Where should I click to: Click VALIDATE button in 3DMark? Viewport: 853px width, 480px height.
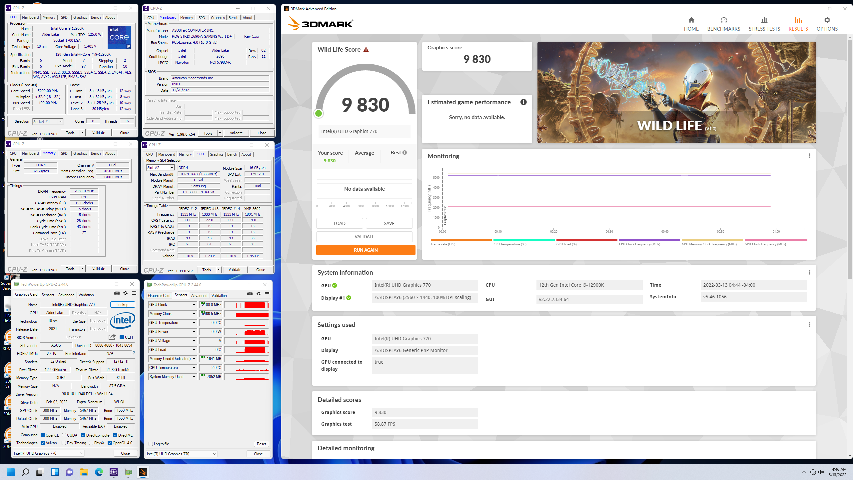coord(364,237)
